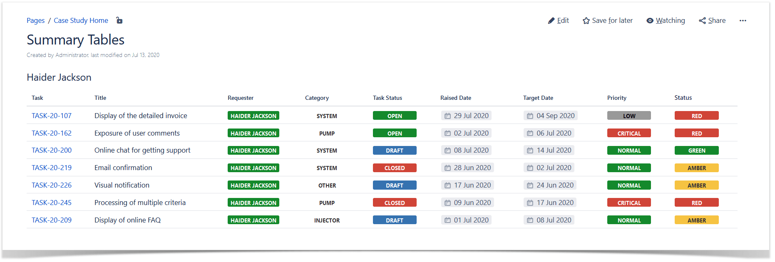Click RED status in TASK-20-107 row
Screen dimensions: 775x262
tap(696, 116)
